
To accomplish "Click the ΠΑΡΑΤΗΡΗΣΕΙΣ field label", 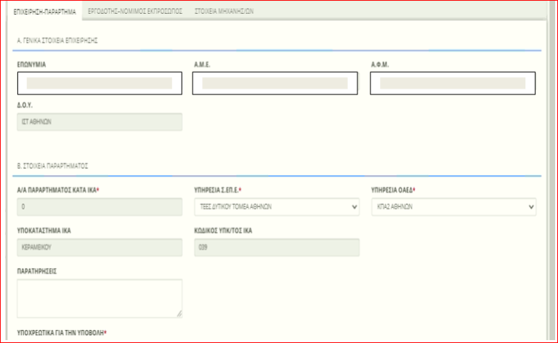I will [37, 270].
